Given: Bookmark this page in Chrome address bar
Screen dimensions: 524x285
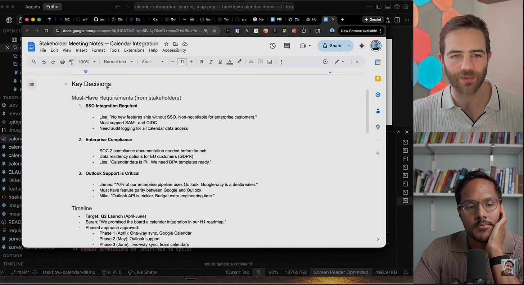Looking at the screenshot, I should point(214,31).
